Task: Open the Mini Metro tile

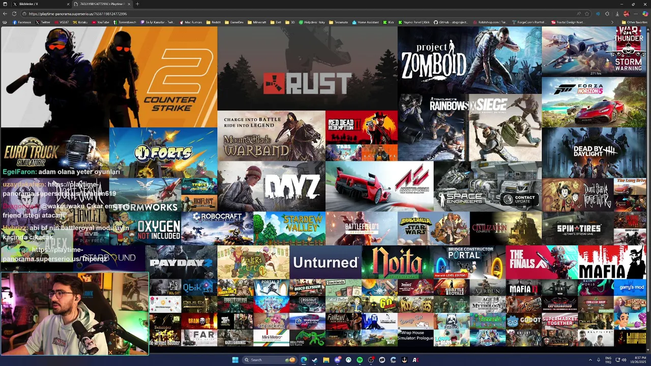Action: click(x=271, y=338)
